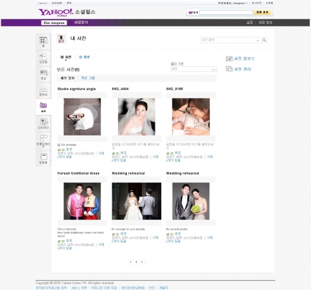Expand the photo search box dropdown arrow
This screenshot has width=311, height=290.
pos(258,40)
